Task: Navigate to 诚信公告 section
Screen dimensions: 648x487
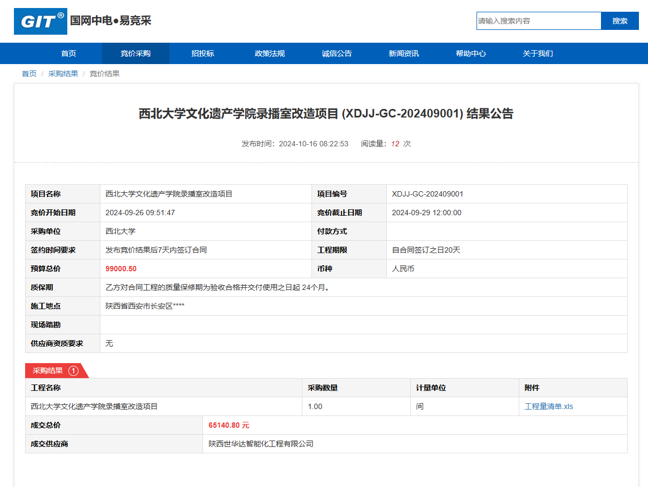Action: coord(337,53)
